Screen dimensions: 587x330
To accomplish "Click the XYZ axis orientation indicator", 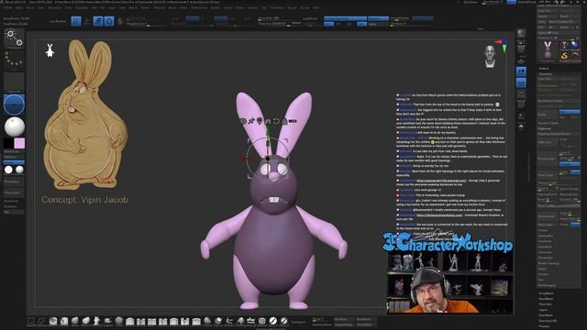I will coord(502,45).
